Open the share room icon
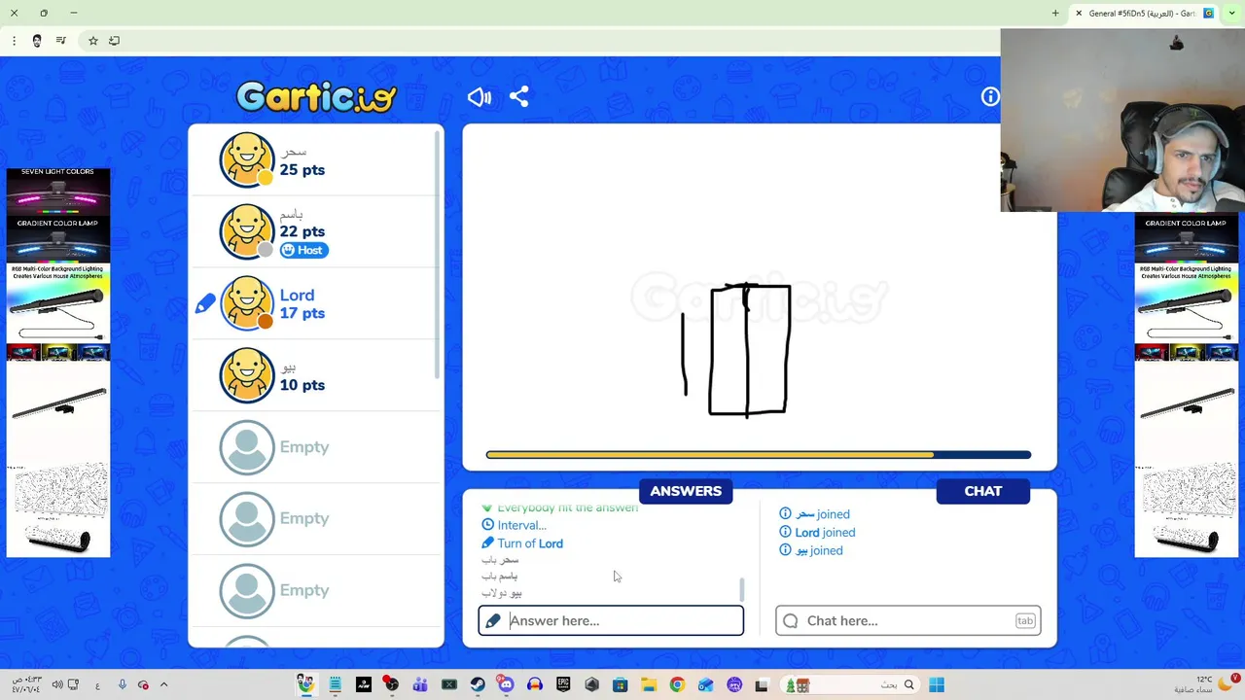The width and height of the screenshot is (1245, 700). [x=518, y=96]
